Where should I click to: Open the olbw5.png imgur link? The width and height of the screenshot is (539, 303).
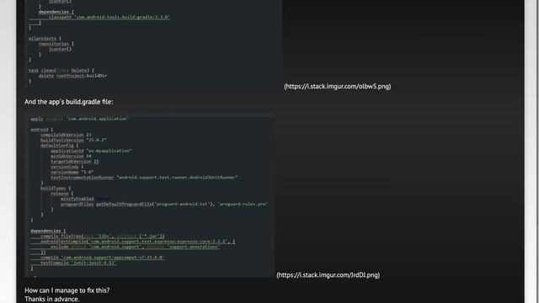pyautogui.click(x=337, y=86)
